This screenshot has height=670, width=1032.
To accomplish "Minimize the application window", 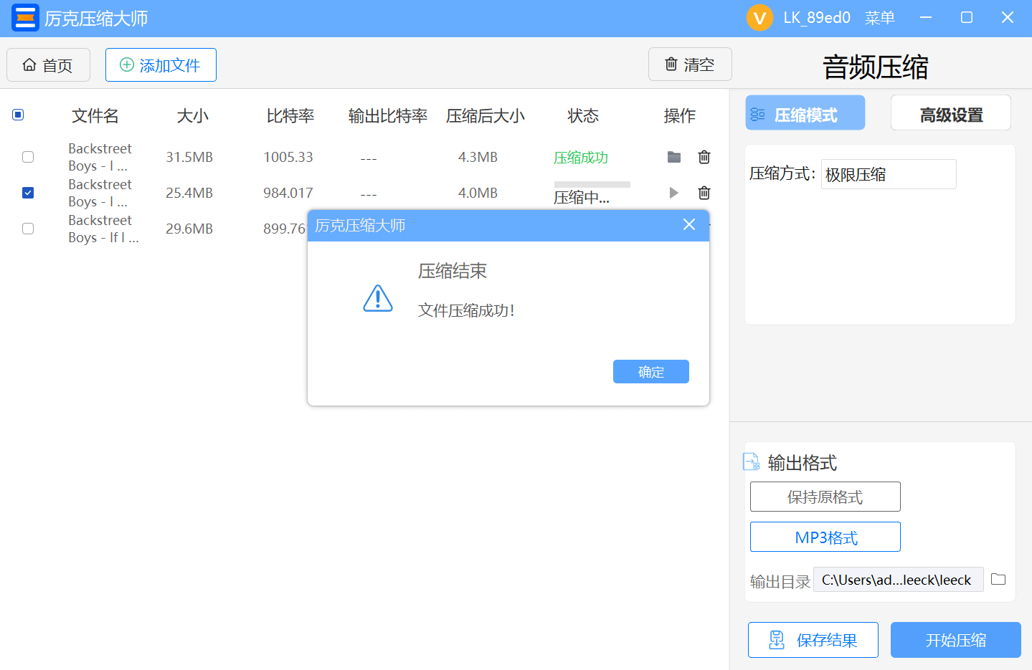I will pos(926,18).
